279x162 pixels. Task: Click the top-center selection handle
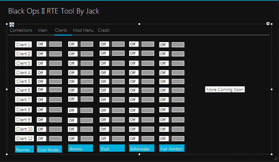click(x=139, y=24)
